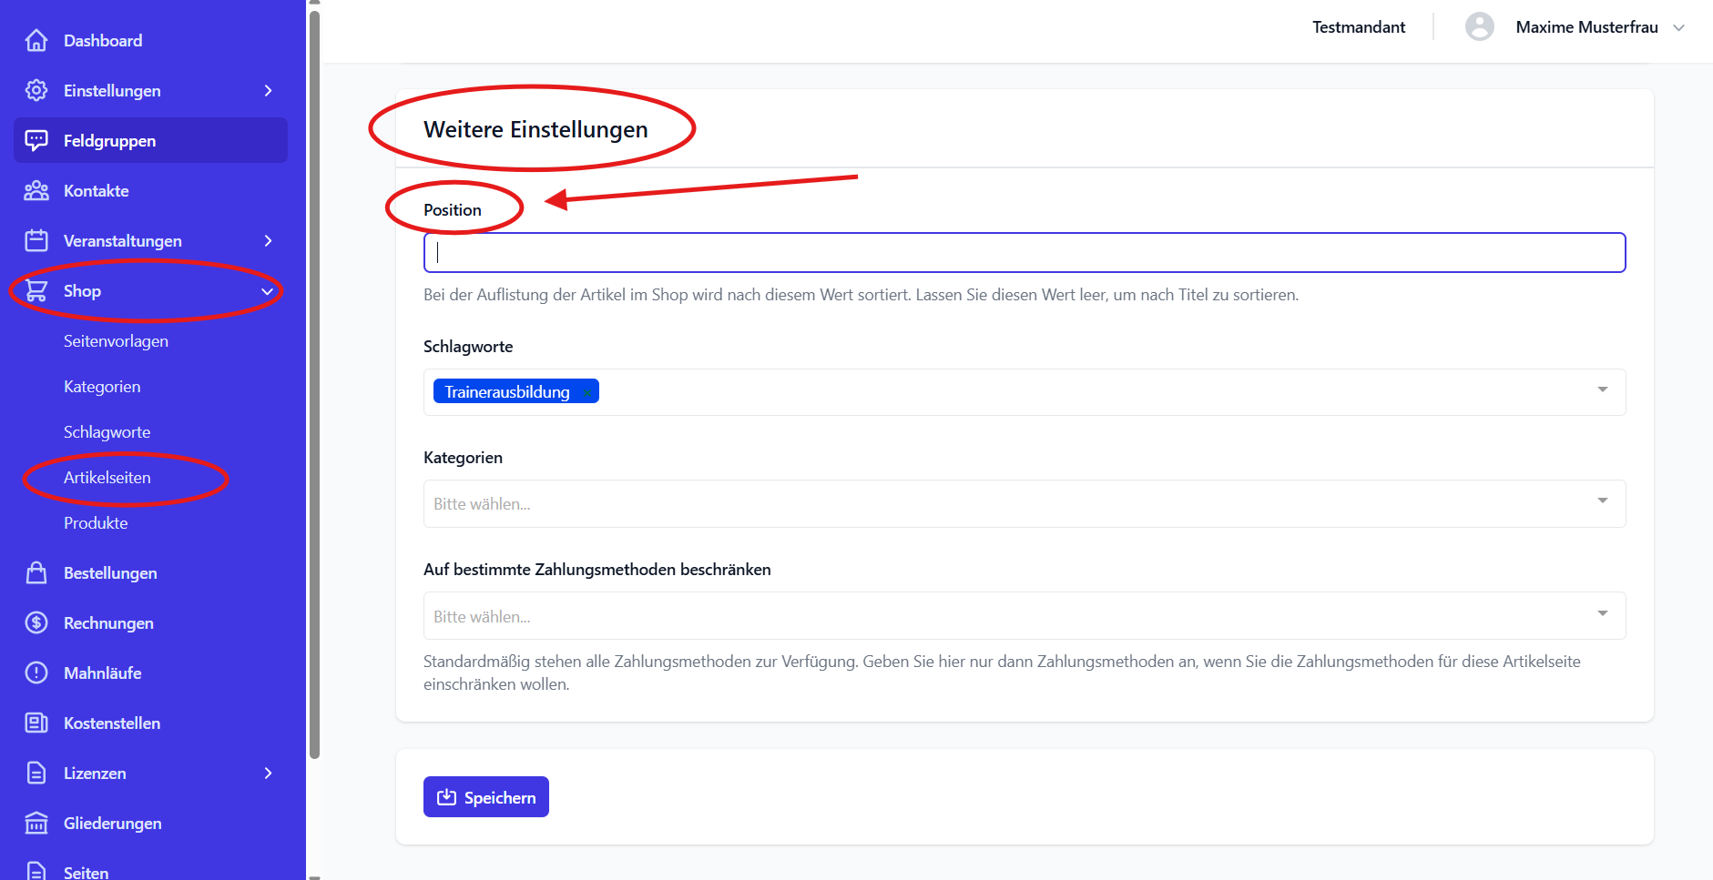Open the Kategorien dropdown
The width and height of the screenshot is (1713, 880).
(1025, 503)
